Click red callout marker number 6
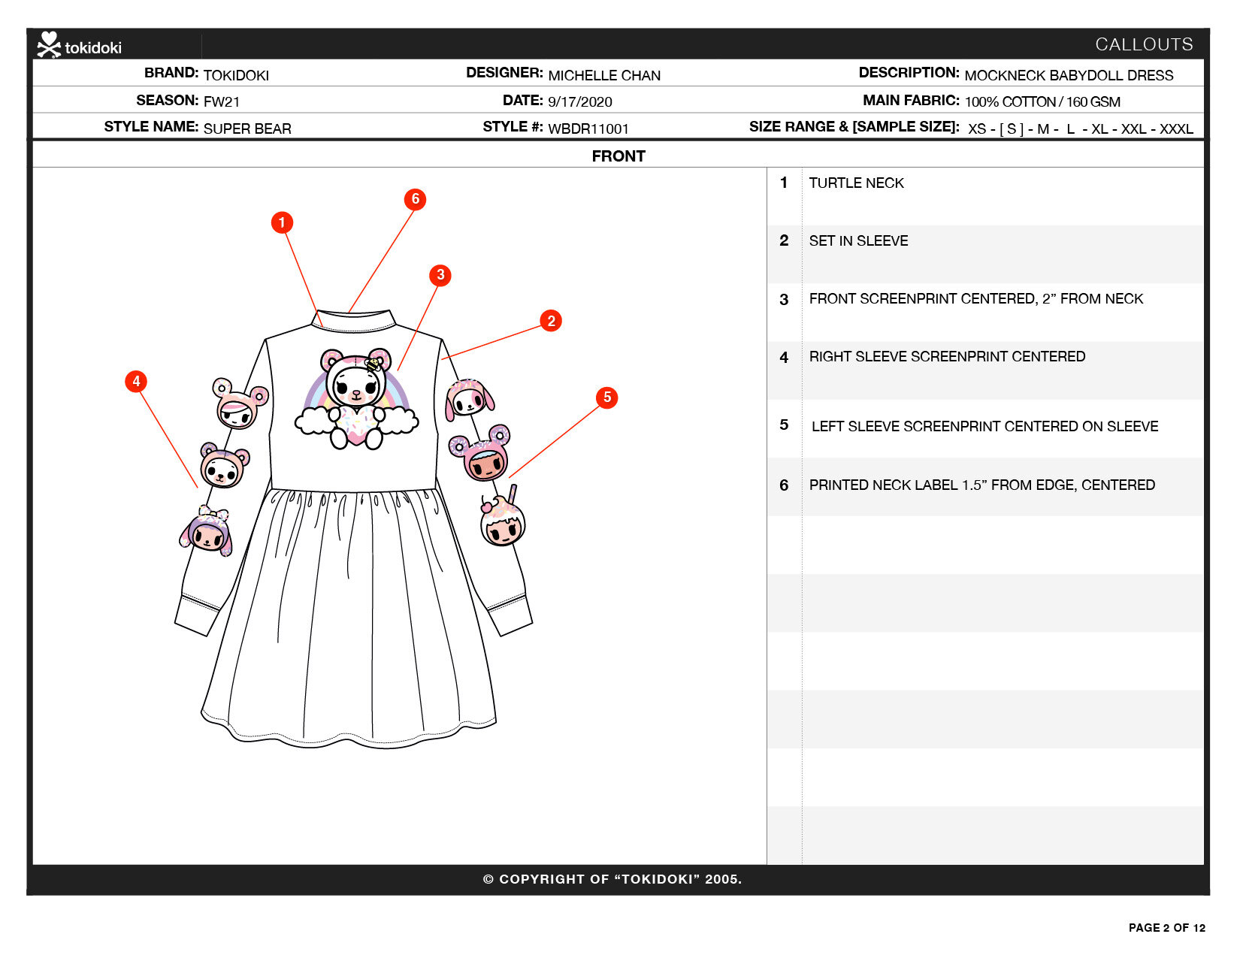The image size is (1240, 958). (x=415, y=199)
